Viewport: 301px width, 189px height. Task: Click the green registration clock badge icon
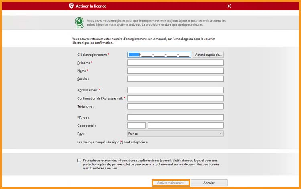79,23
